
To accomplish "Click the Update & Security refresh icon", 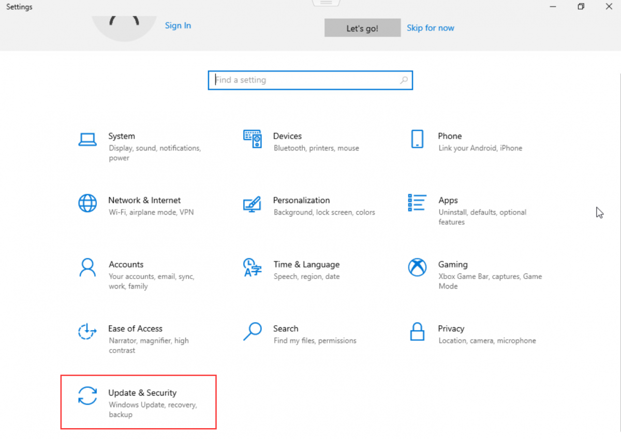I will click(87, 396).
